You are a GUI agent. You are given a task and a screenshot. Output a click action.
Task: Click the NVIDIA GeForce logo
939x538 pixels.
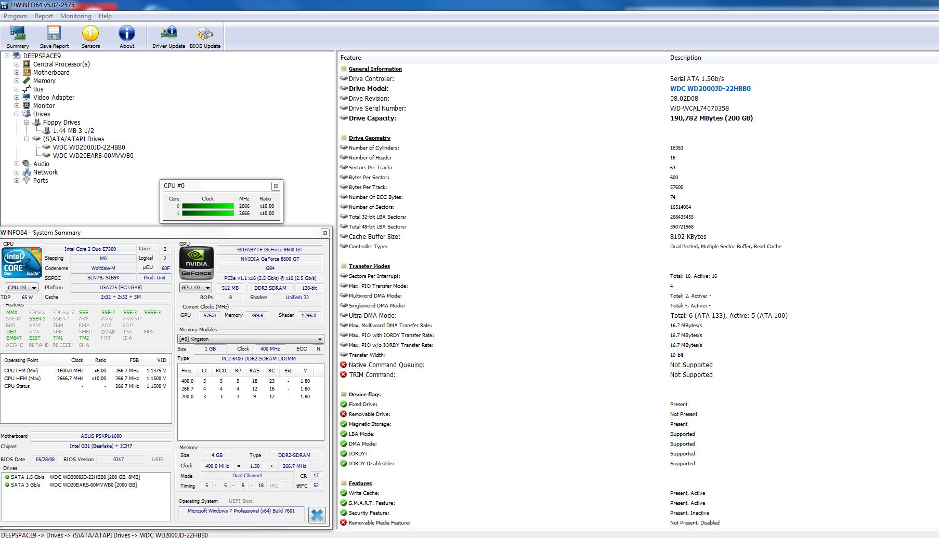click(197, 263)
